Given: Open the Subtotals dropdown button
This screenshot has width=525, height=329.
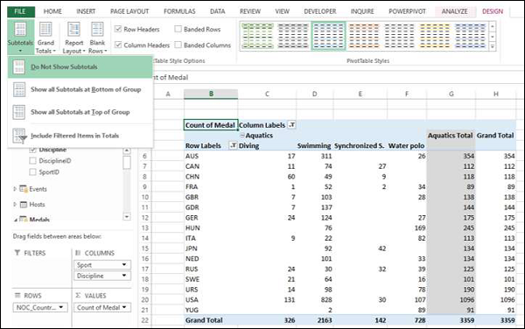Looking at the screenshot, I should (x=20, y=37).
